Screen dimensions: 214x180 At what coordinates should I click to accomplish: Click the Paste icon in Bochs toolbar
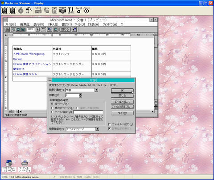click(54, 10)
